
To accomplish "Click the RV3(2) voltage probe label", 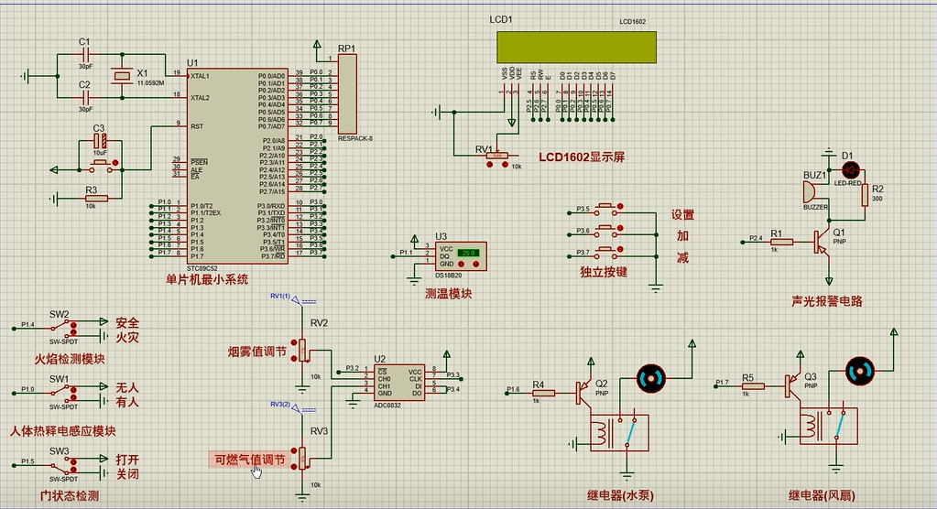I will pyautogui.click(x=279, y=405).
